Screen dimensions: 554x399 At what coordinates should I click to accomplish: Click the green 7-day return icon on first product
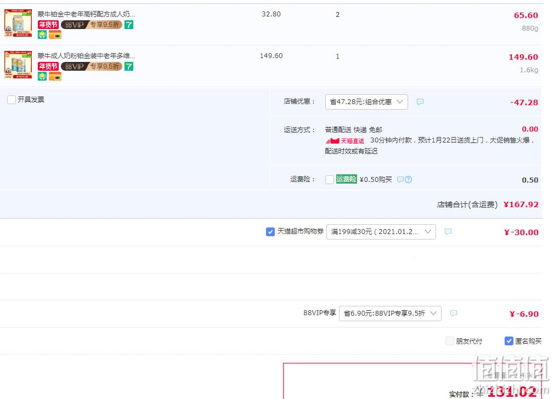(129, 25)
